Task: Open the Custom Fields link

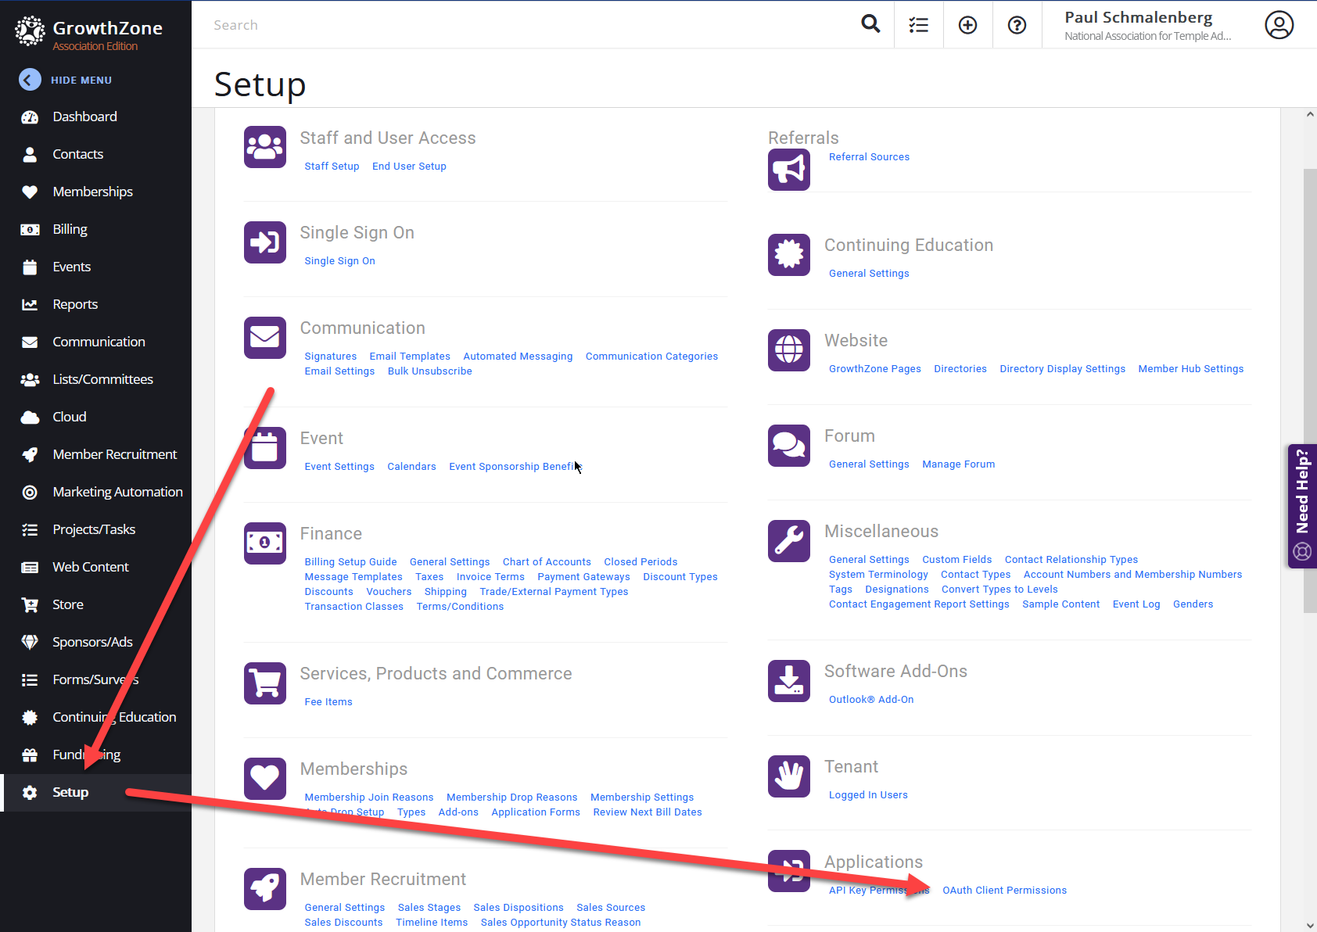Action: (x=956, y=560)
